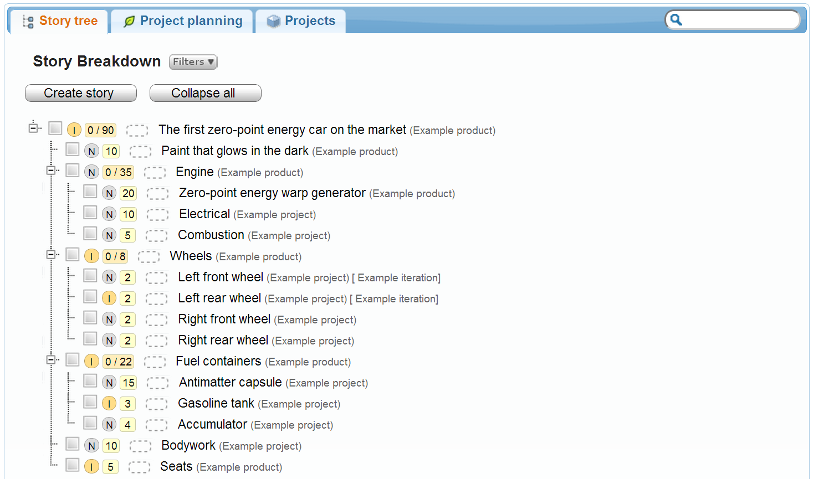The image size is (824, 479).
Task: Click dashed label box beside Bodywork
Action: (140, 446)
